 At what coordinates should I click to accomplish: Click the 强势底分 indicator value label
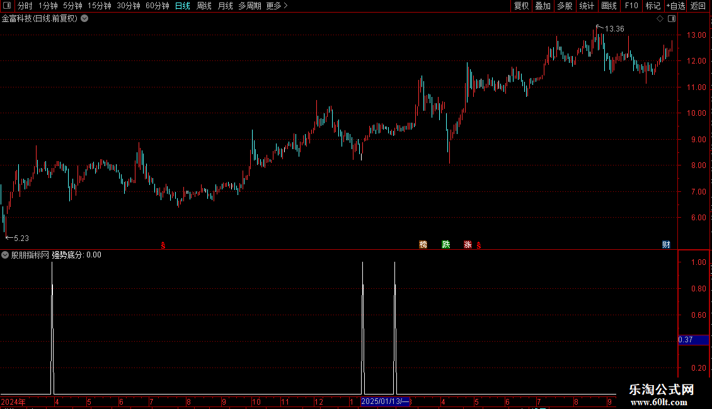click(x=76, y=255)
